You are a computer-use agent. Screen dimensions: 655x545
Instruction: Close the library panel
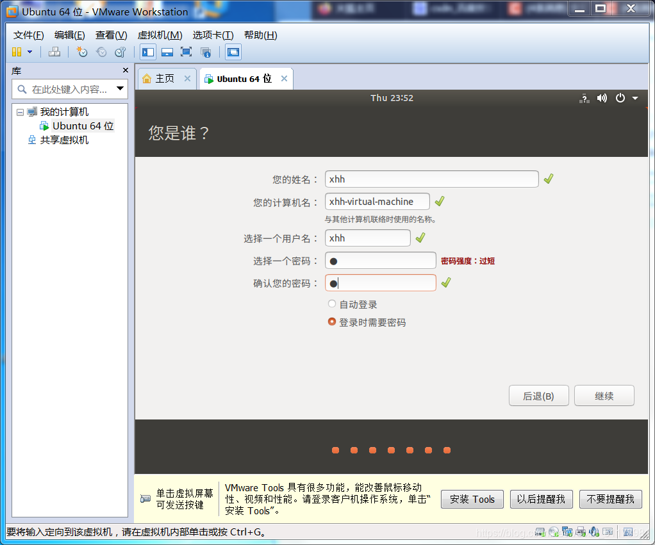pos(126,70)
